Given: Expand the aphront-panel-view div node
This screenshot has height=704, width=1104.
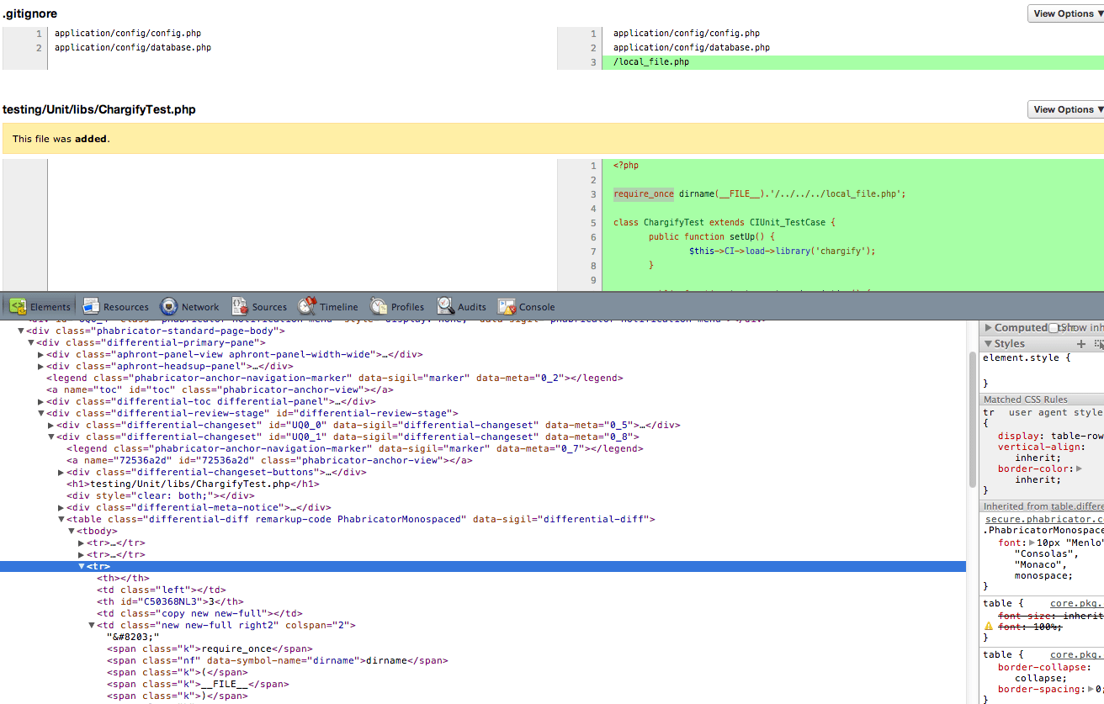Looking at the screenshot, I should coord(41,355).
